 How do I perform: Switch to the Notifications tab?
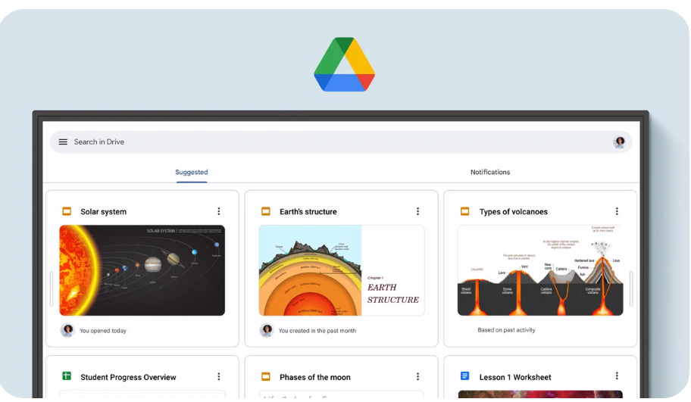(x=490, y=173)
